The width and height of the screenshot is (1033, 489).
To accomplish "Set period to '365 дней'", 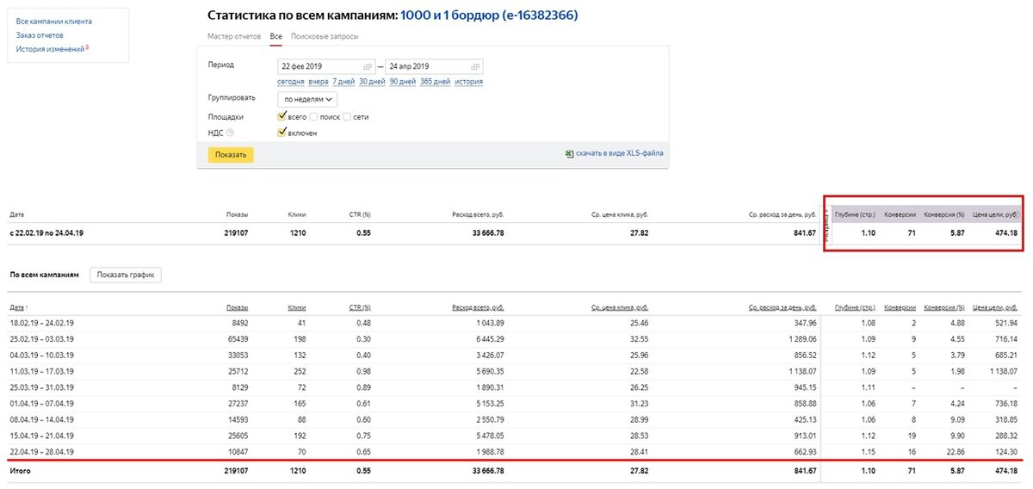I will click(435, 82).
